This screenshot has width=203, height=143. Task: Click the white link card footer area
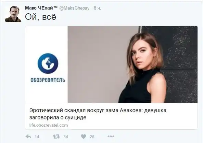pyautogui.click(x=111, y=116)
